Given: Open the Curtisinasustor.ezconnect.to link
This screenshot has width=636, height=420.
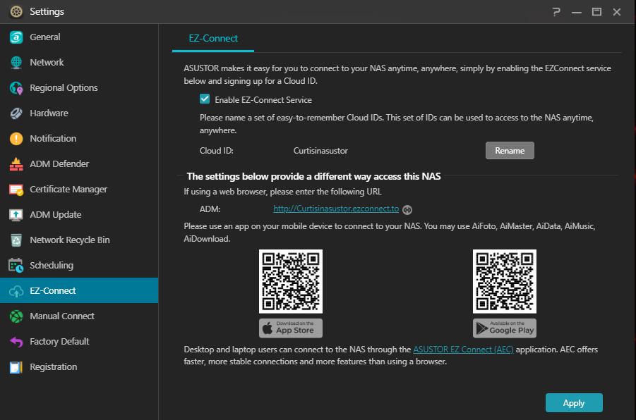Looking at the screenshot, I should (x=336, y=209).
